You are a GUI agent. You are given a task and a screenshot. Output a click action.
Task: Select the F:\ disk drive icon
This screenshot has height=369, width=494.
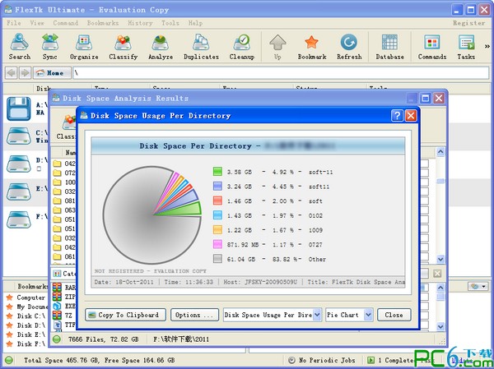19,219
